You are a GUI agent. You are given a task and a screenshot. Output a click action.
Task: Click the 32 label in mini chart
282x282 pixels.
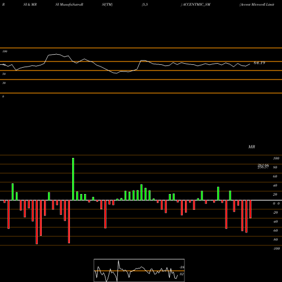(182, 274)
